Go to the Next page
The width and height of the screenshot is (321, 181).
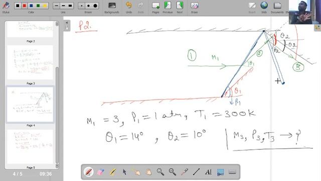[180, 8]
